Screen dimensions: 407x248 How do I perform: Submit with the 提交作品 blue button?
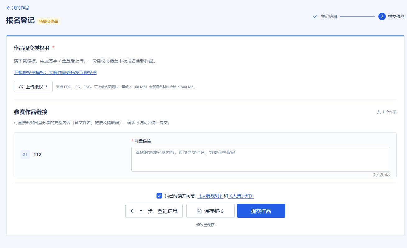pyautogui.click(x=261, y=211)
